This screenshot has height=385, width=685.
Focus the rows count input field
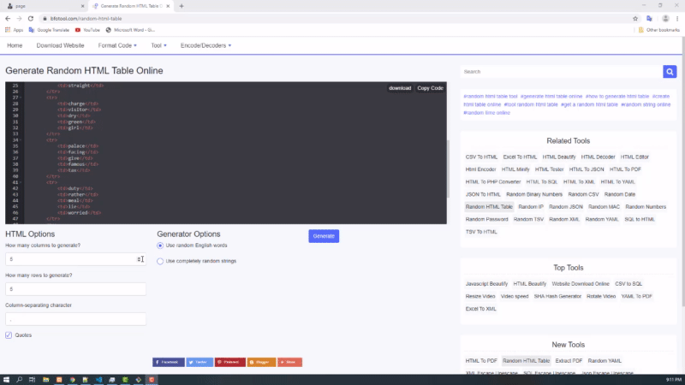(x=75, y=289)
